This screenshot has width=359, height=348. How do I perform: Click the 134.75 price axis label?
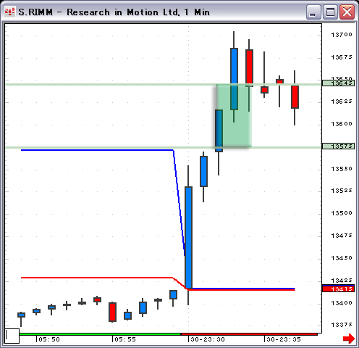(342, 236)
